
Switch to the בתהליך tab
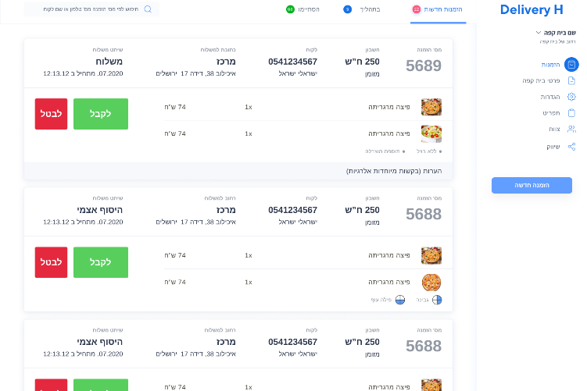pos(367,9)
